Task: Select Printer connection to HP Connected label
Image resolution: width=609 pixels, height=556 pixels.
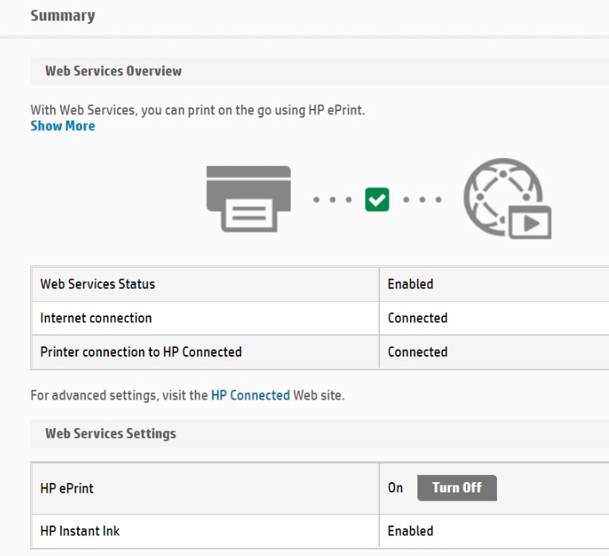Action: coord(141,352)
